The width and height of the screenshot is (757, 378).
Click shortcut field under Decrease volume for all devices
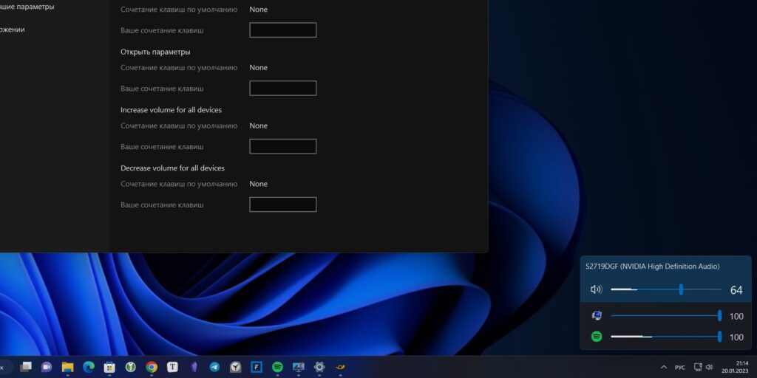283,205
